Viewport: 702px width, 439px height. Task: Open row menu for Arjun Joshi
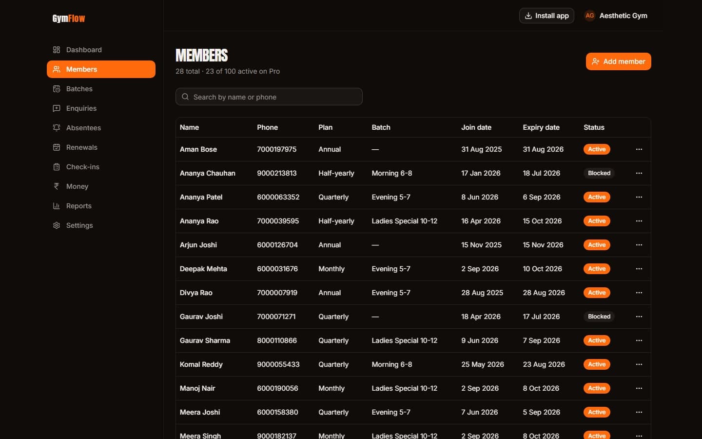coord(639,245)
